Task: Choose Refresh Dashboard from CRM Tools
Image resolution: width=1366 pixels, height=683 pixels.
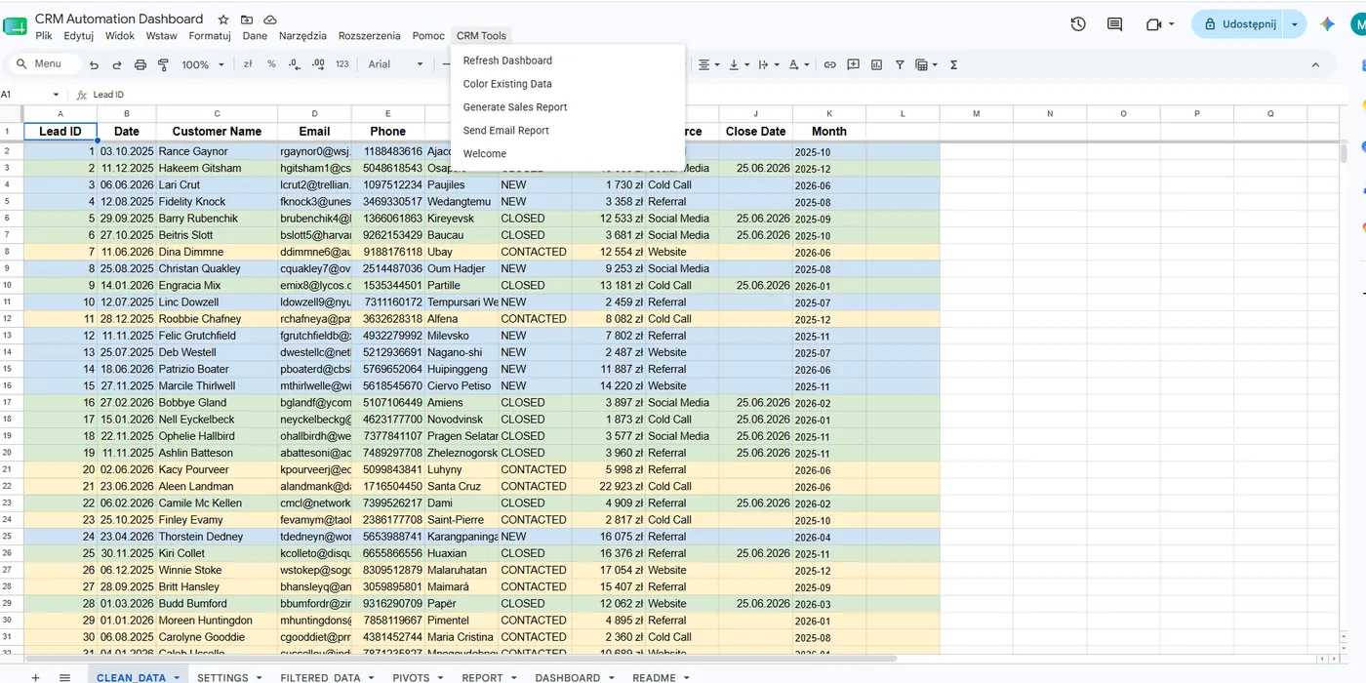Action: pos(568,60)
